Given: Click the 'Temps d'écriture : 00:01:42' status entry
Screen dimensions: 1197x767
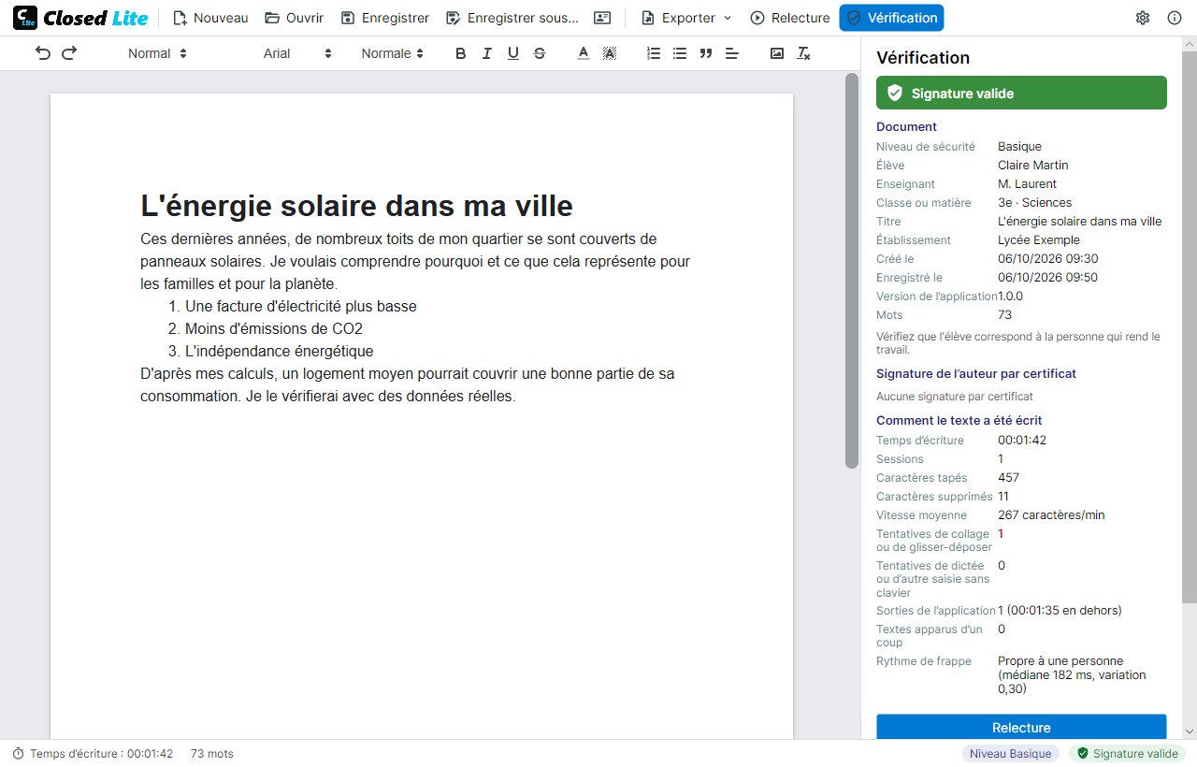Looking at the screenshot, I should [93, 754].
